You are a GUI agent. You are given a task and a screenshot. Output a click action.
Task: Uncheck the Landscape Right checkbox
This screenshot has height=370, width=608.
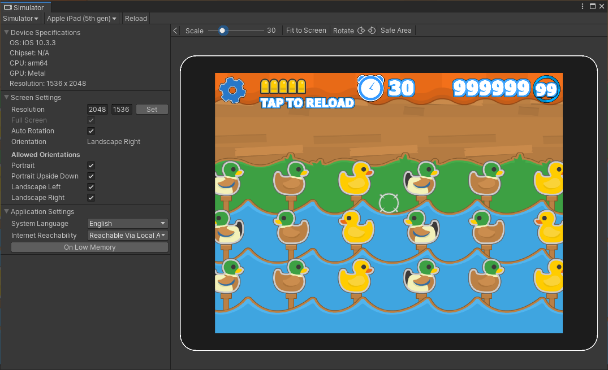(91, 198)
